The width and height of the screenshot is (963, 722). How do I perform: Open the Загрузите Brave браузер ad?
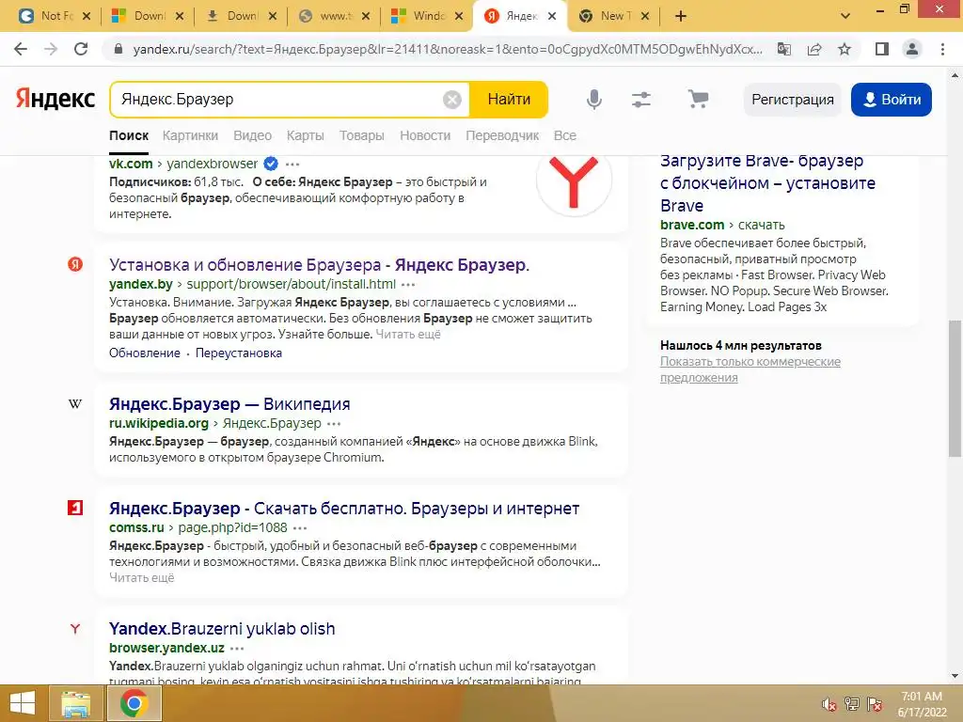767,183
